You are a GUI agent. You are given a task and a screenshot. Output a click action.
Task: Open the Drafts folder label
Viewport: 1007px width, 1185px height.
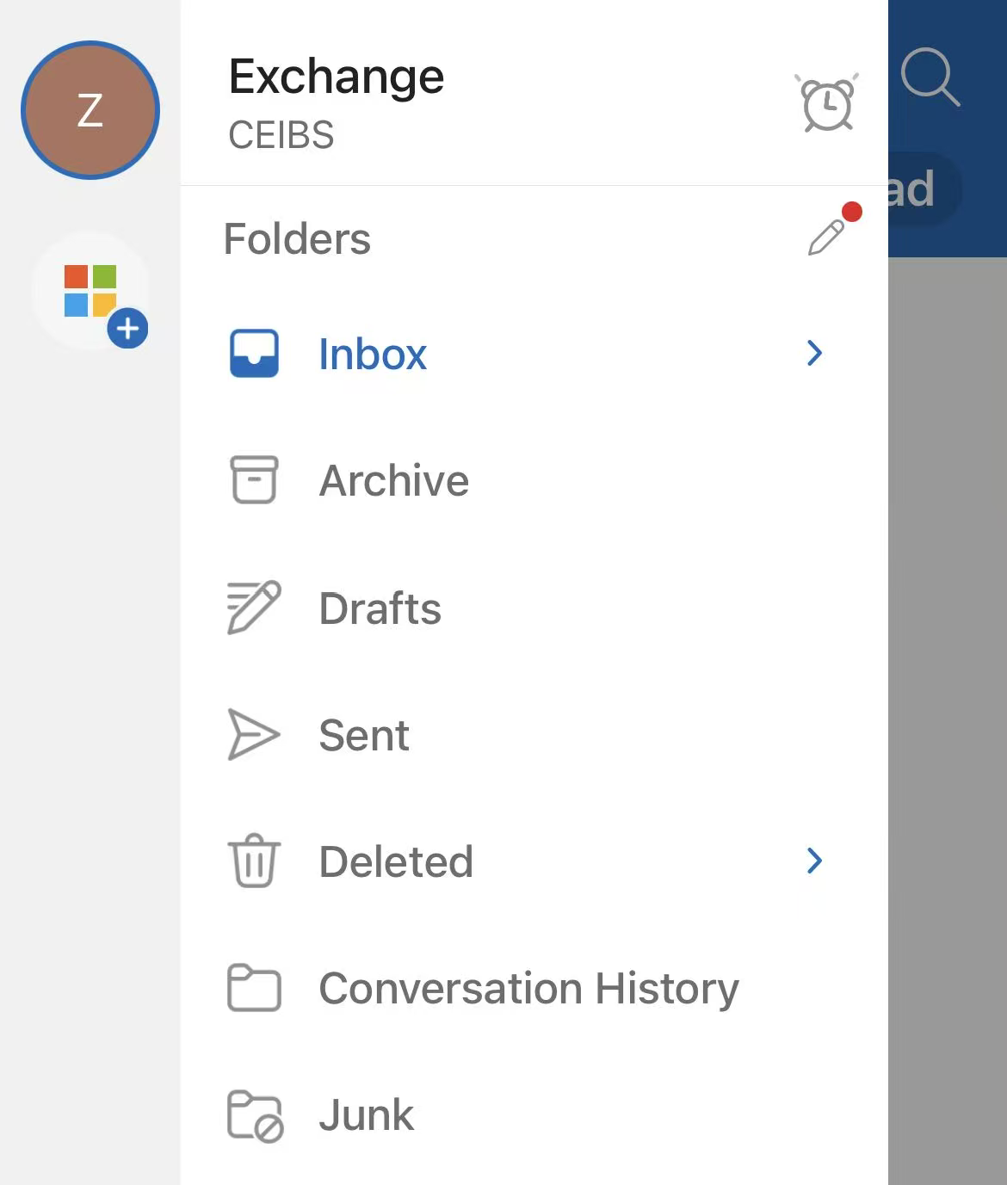[380, 608]
